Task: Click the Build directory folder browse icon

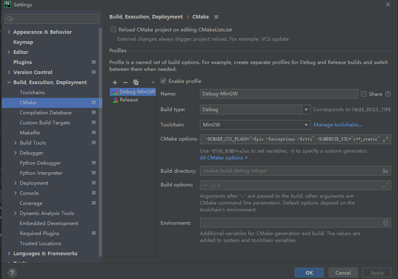Action: click(385, 171)
